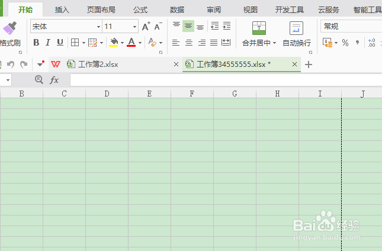Click the WPS home logo icon
Viewport: 382px width, 251px height.
tap(56, 65)
